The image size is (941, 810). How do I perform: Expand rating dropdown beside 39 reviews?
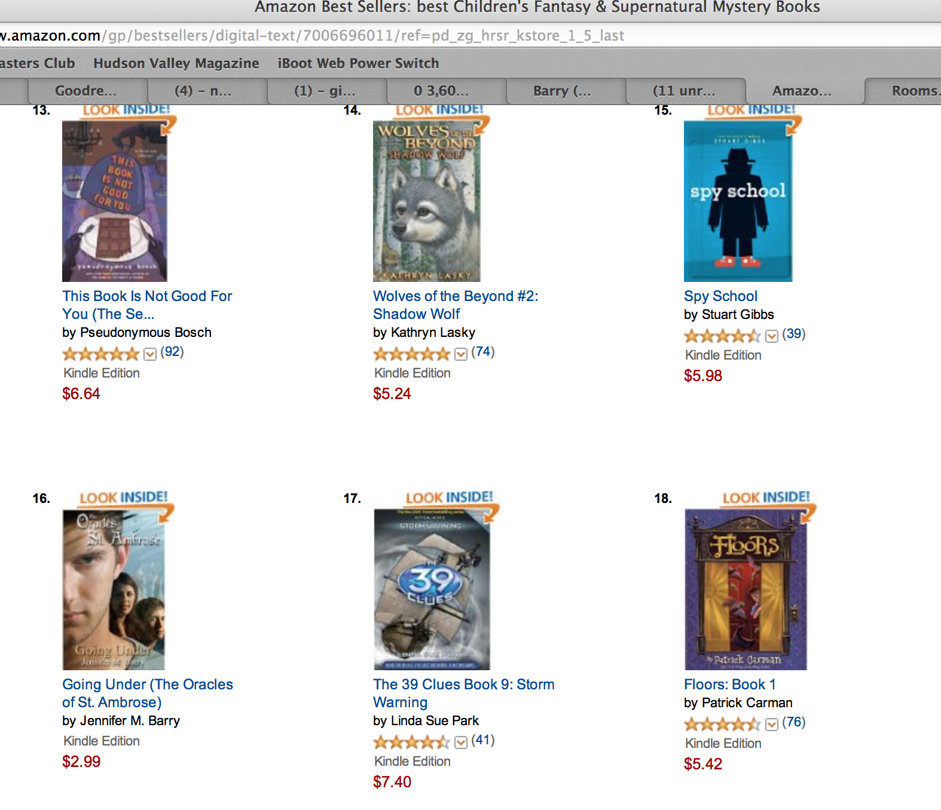point(772,336)
